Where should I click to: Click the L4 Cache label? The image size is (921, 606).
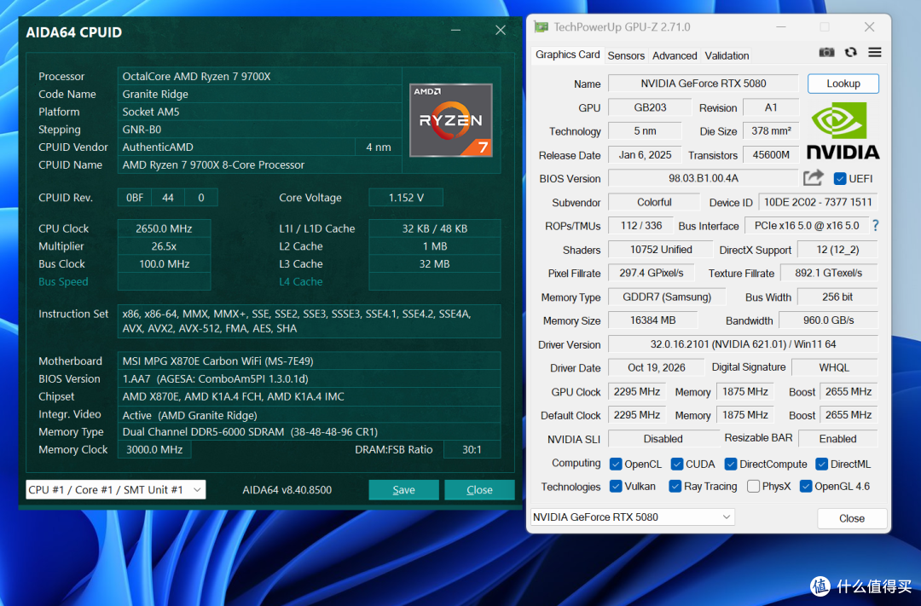301,282
